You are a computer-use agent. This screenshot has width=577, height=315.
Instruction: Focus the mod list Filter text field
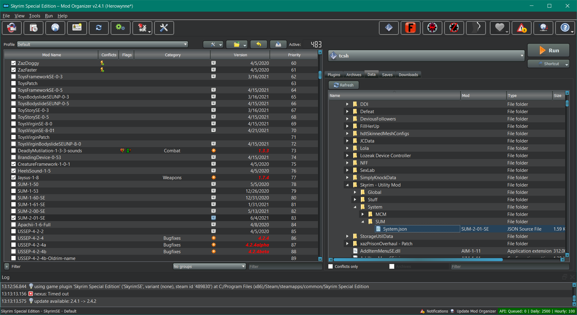(x=285, y=266)
